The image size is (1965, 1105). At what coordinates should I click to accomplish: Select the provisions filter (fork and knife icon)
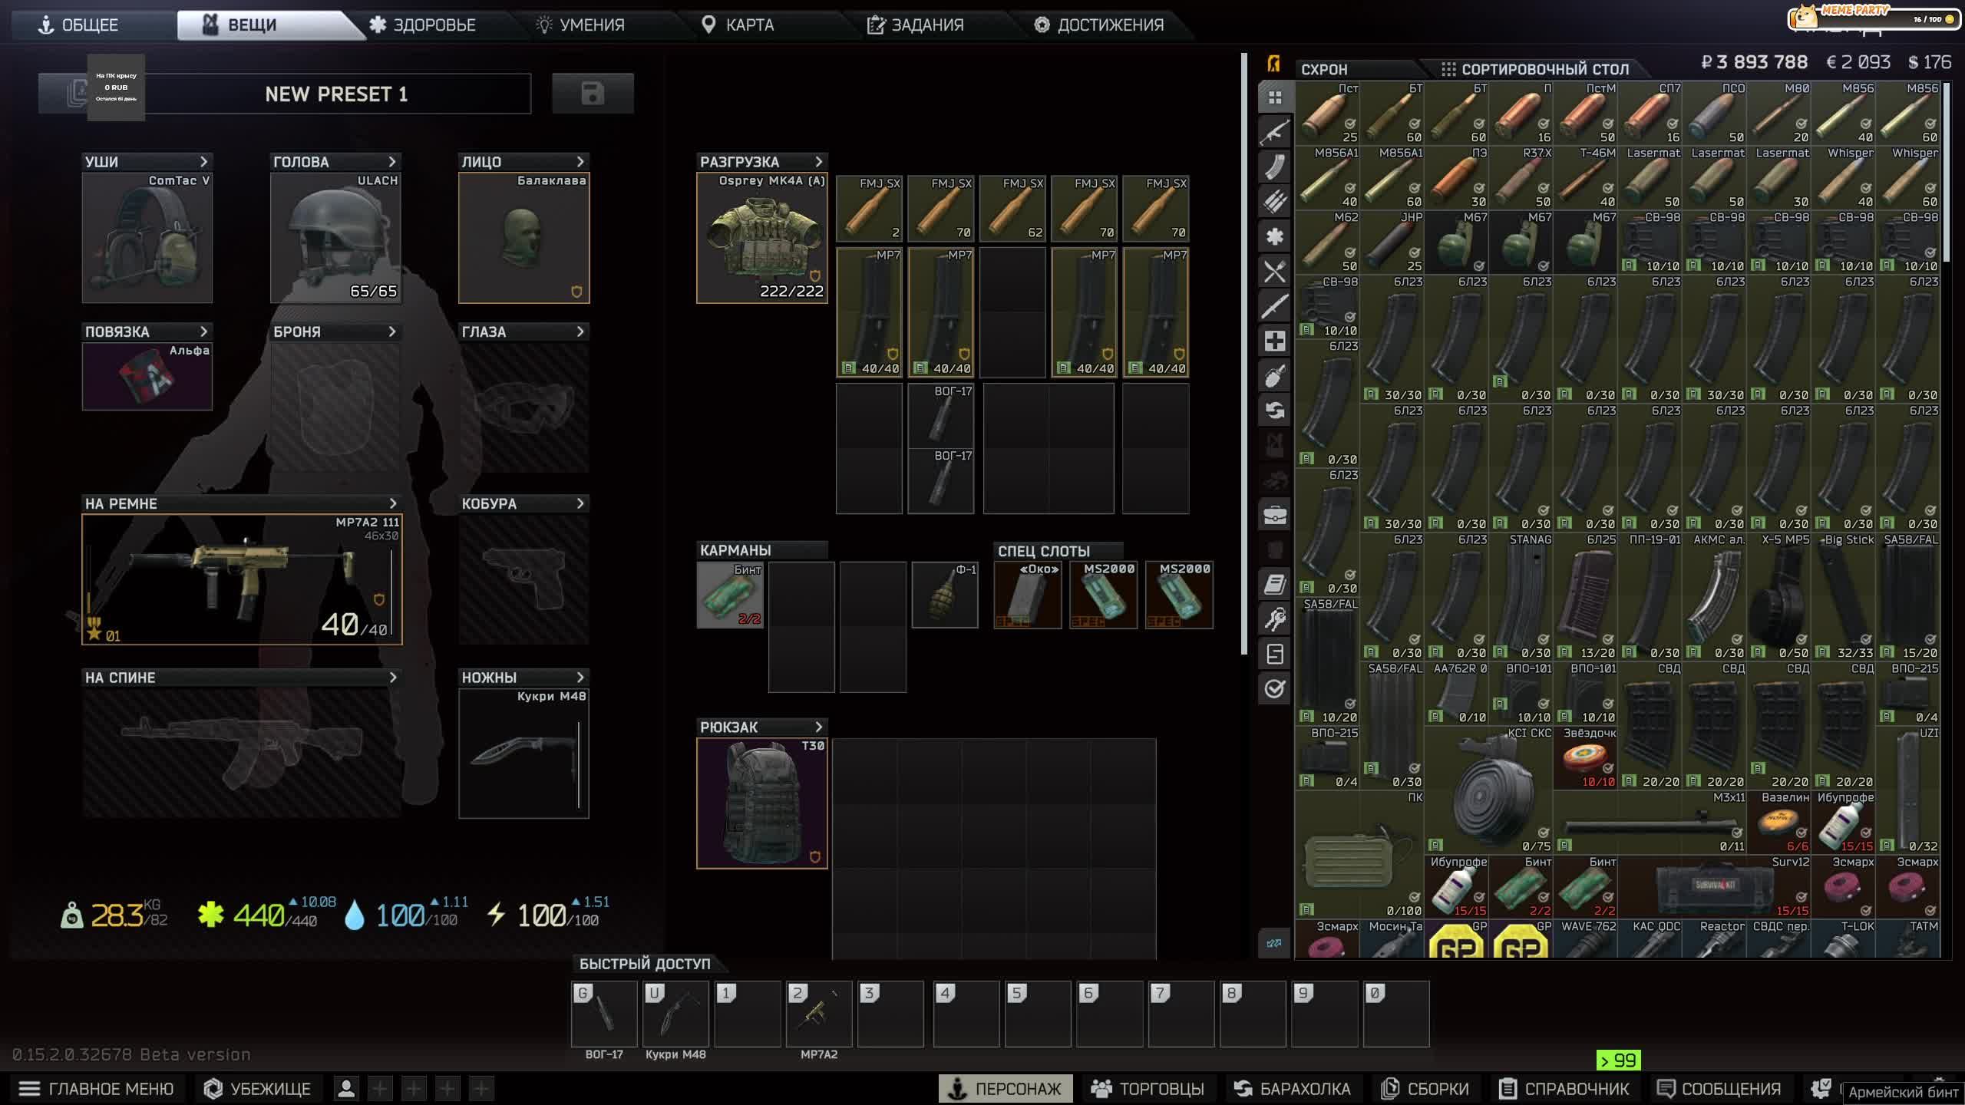click(x=1275, y=272)
